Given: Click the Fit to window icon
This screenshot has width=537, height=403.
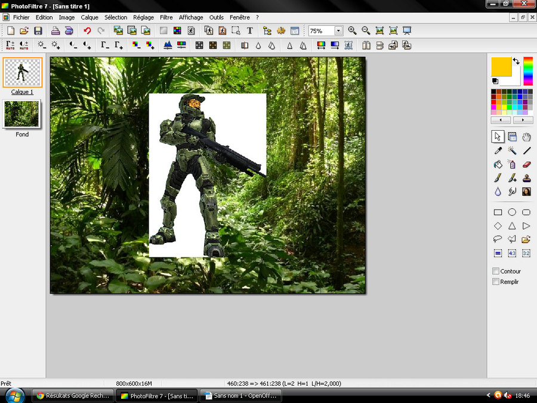Looking at the screenshot, I should click(x=379, y=31).
